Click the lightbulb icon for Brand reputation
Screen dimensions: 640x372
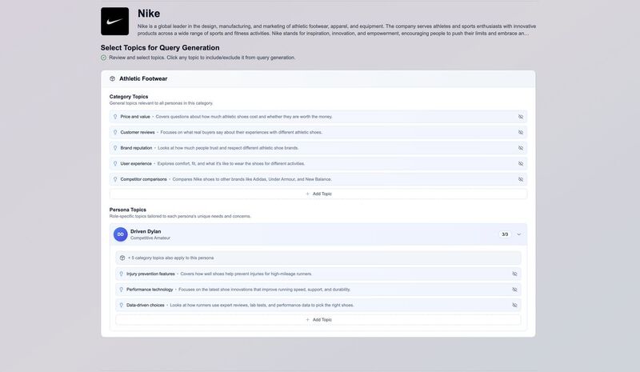[x=115, y=148]
